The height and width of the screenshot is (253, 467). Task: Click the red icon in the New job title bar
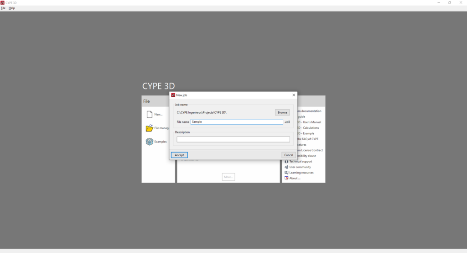[x=173, y=95]
